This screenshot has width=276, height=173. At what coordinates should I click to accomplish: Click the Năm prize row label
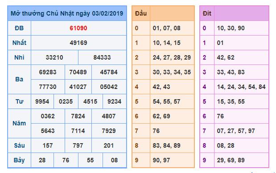[x=19, y=123]
